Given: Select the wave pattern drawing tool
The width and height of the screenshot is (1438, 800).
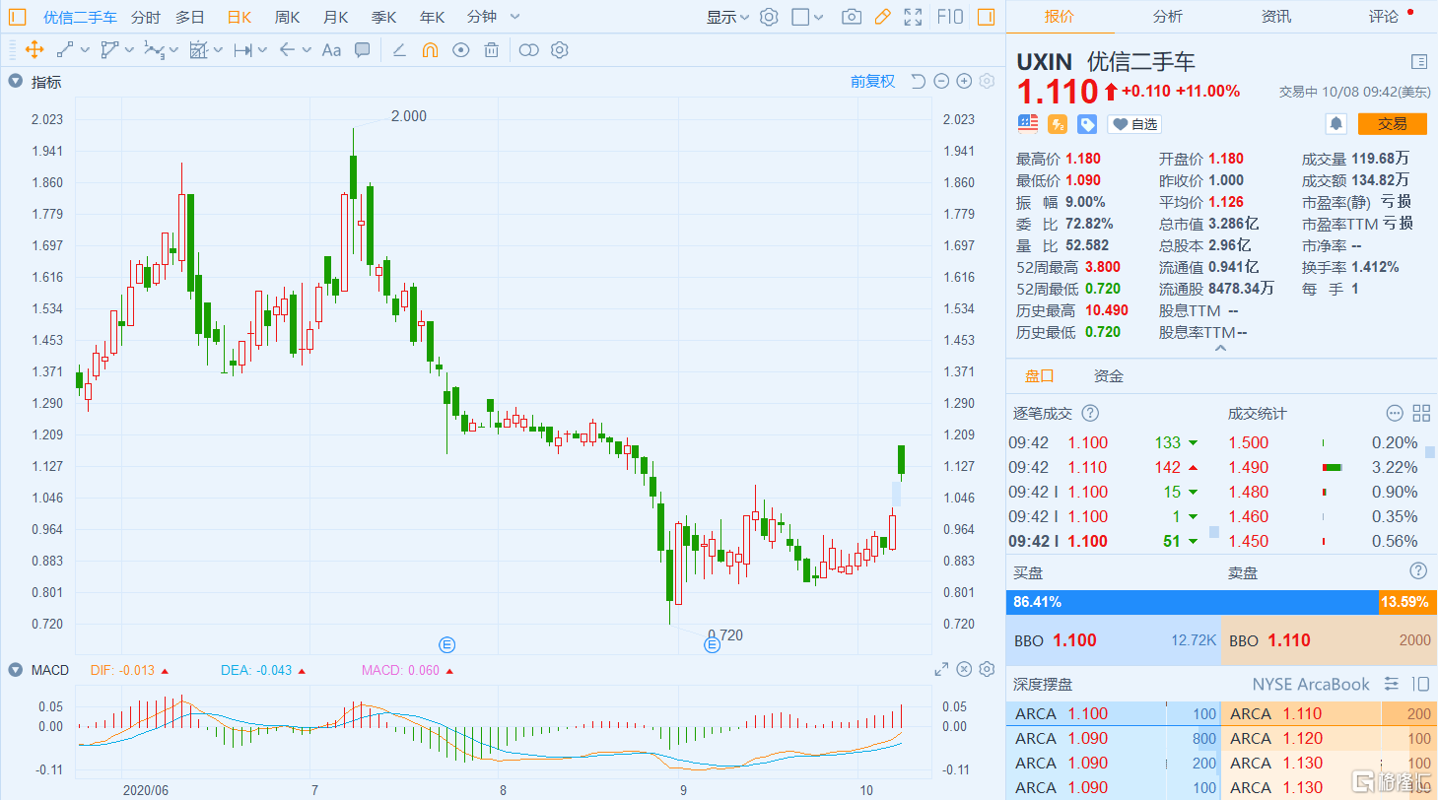Looking at the screenshot, I should click(x=154, y=49).
